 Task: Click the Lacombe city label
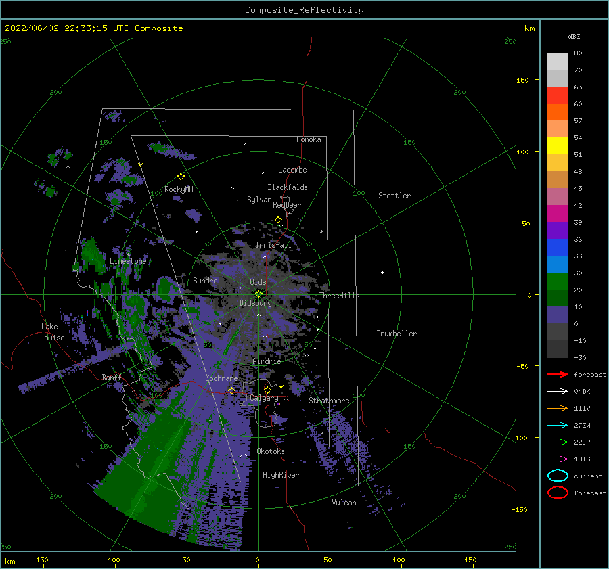pyautogui.click(x=292, y=170)
